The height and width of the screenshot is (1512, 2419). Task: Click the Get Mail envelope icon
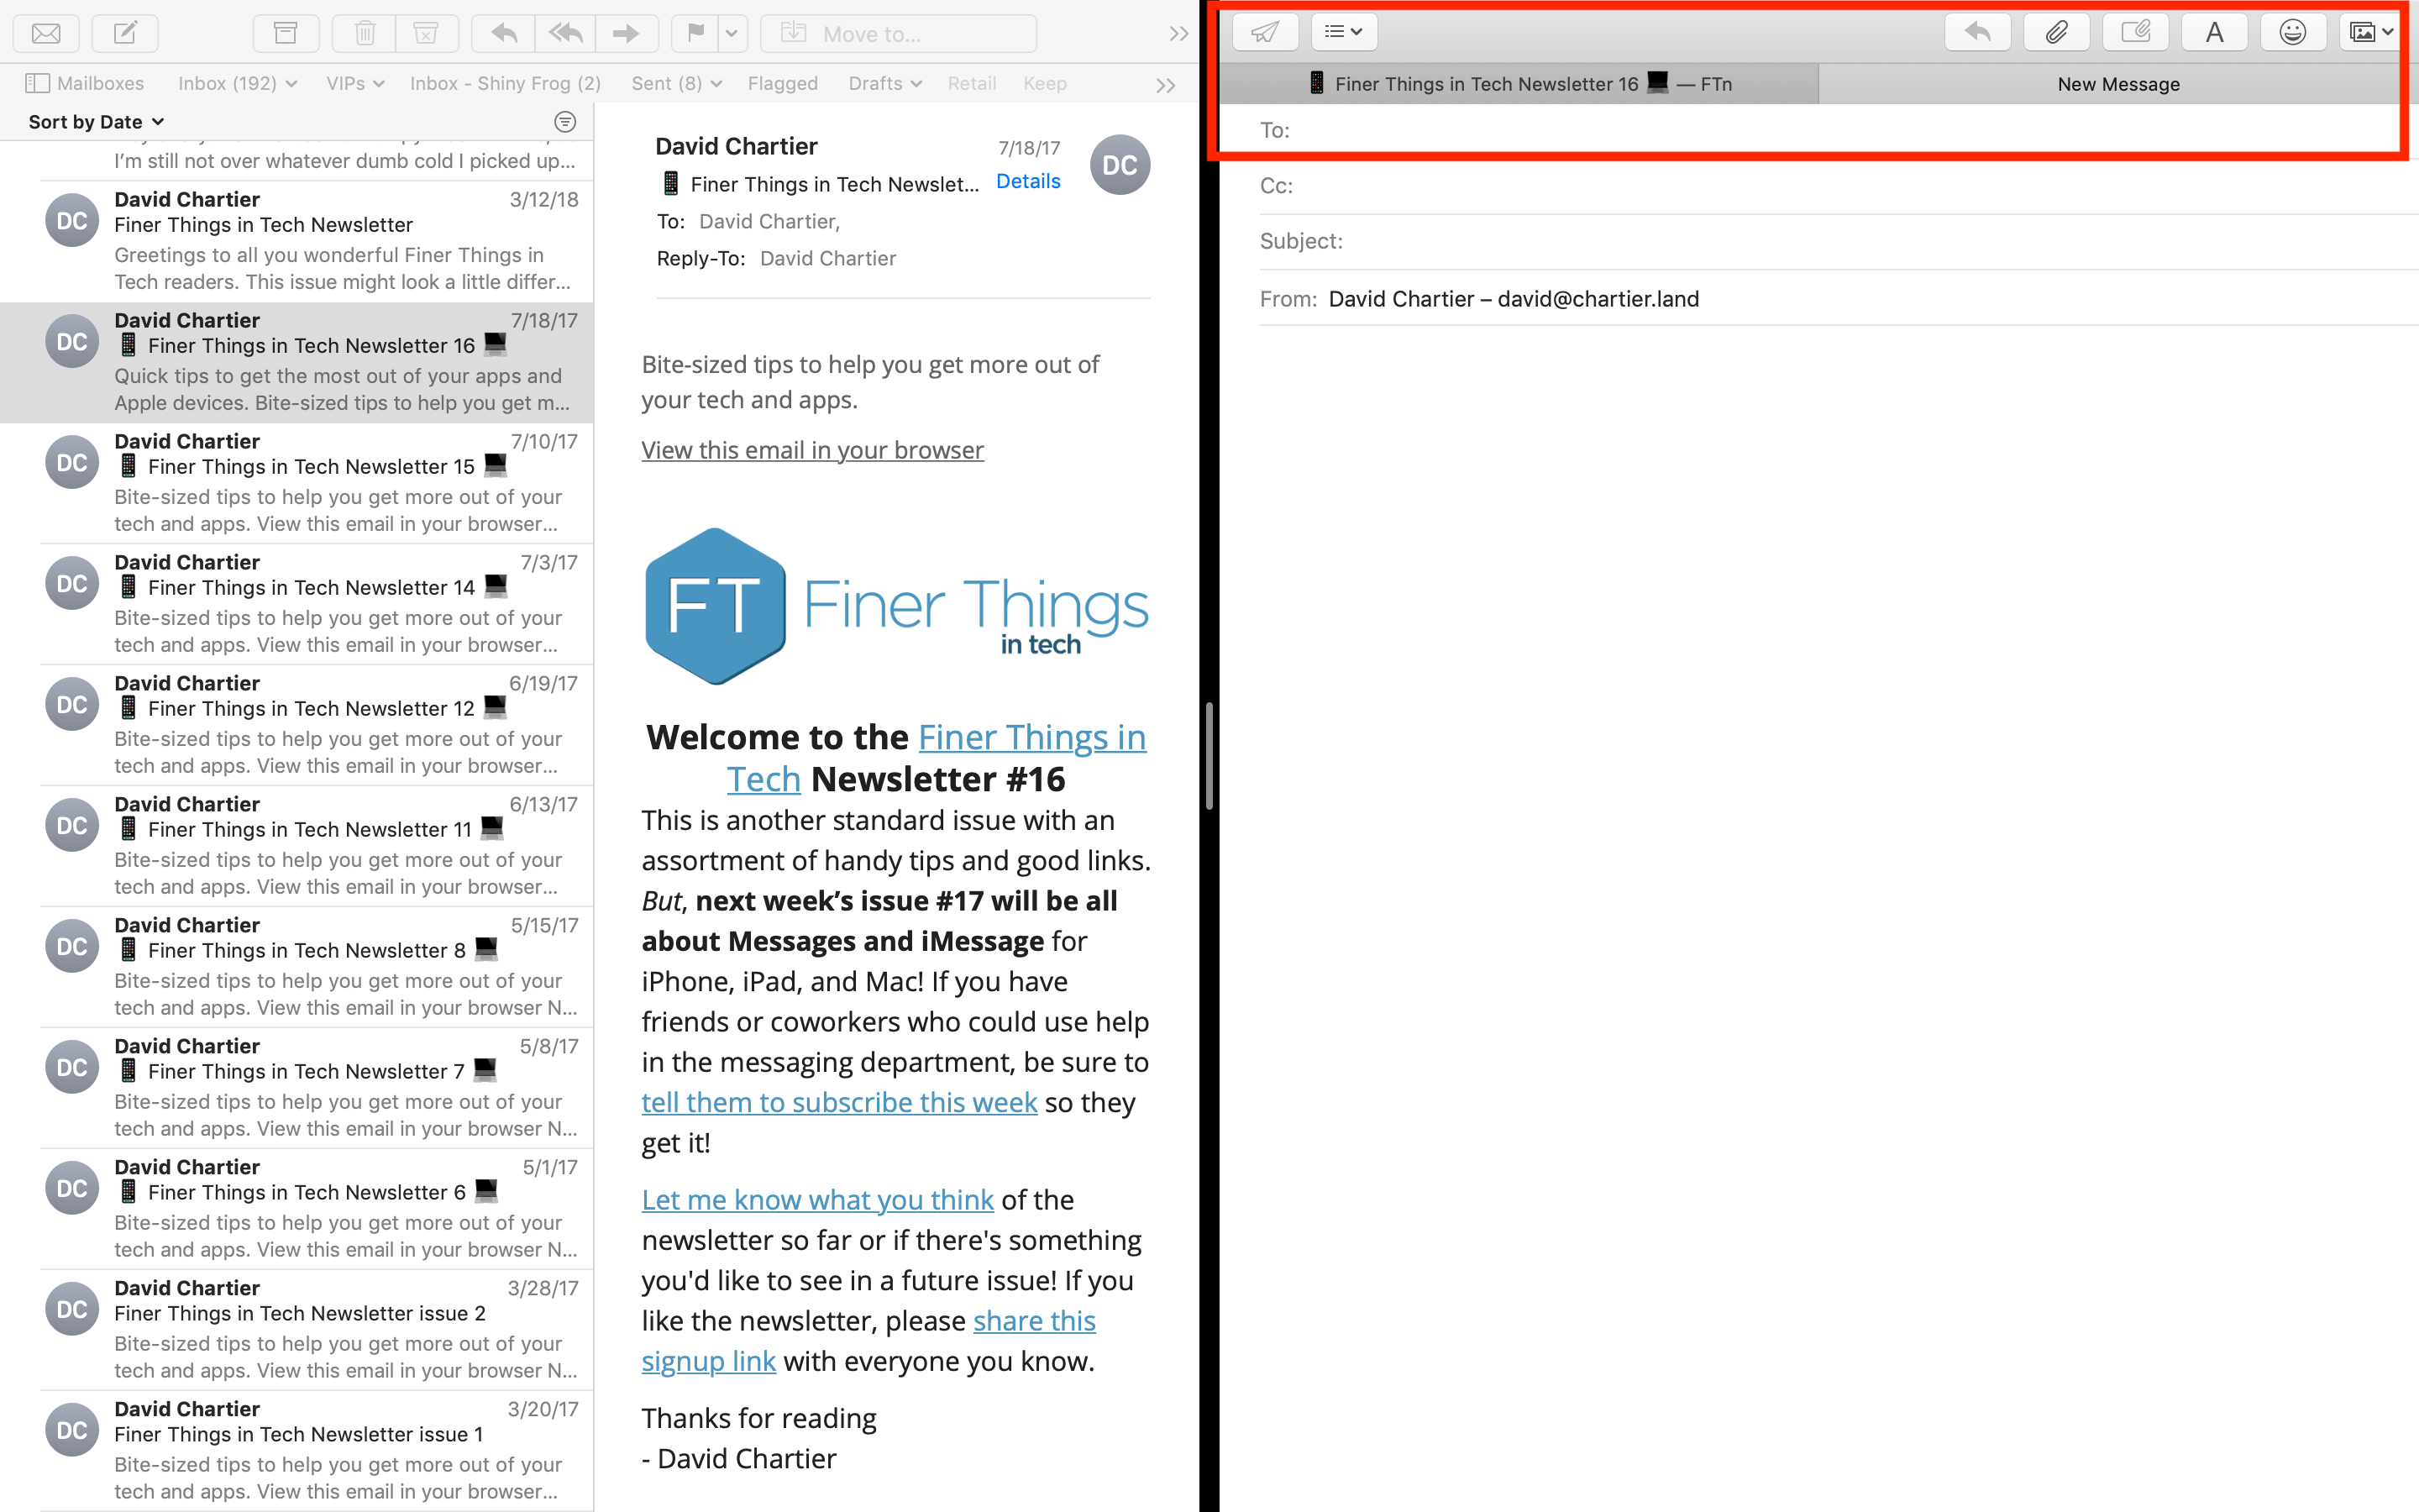(46, 33)
